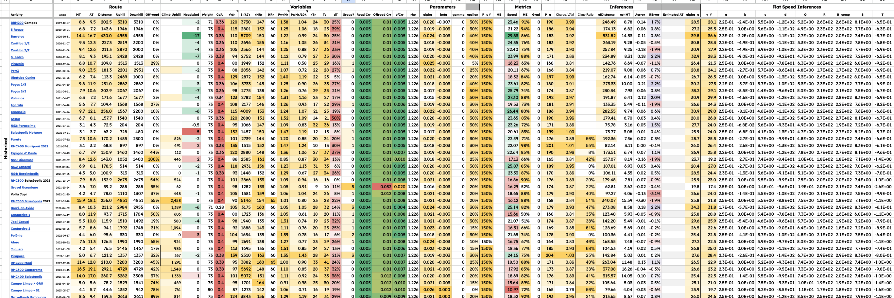894x298 pixels.
Task: Open the RMC200 Mogi link
Action: [x=22, y=263]
